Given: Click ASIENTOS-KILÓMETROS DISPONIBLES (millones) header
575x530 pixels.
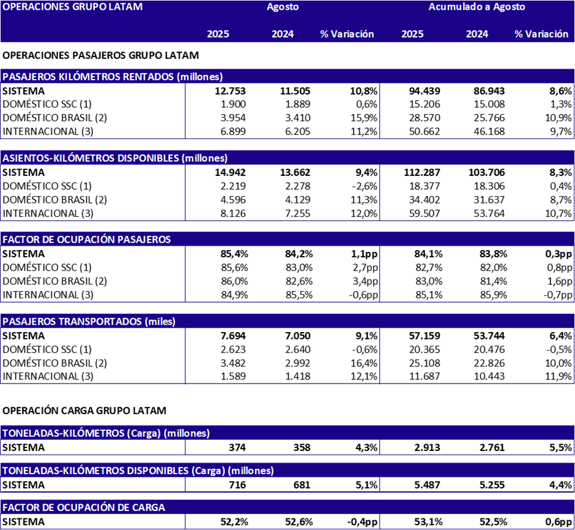Looking at the screenshot, I should pos(115,158).
